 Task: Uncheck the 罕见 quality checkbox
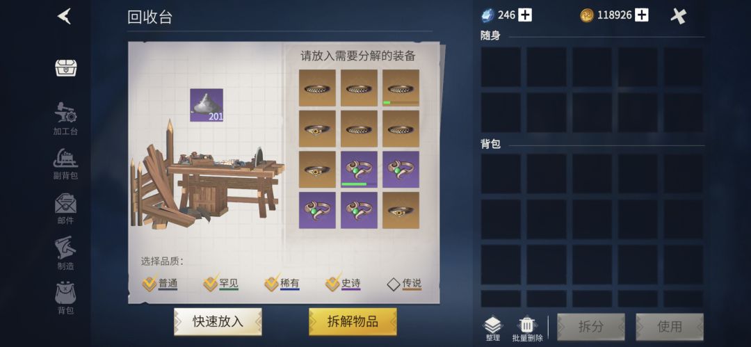[x=210, y=284]
